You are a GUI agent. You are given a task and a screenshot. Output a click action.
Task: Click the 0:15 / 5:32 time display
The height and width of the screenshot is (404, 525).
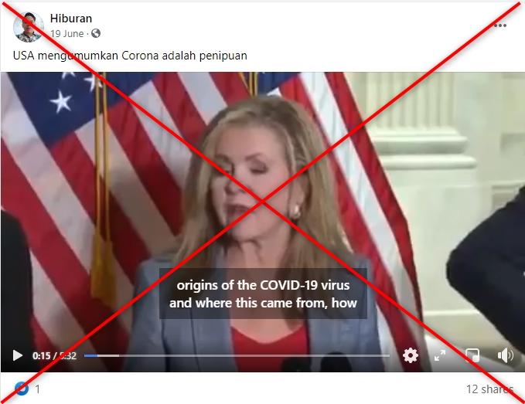tap(55, 356)
